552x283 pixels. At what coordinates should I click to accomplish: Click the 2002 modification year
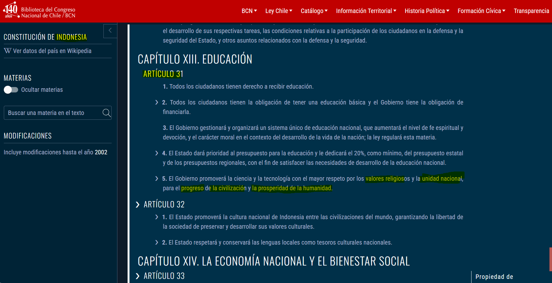pos(101,152)
